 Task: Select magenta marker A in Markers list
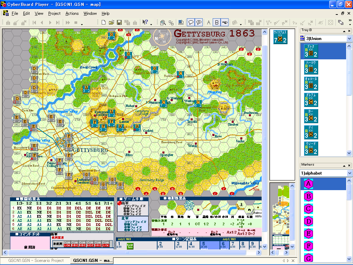pyautogui.click(x=309, y=184)
